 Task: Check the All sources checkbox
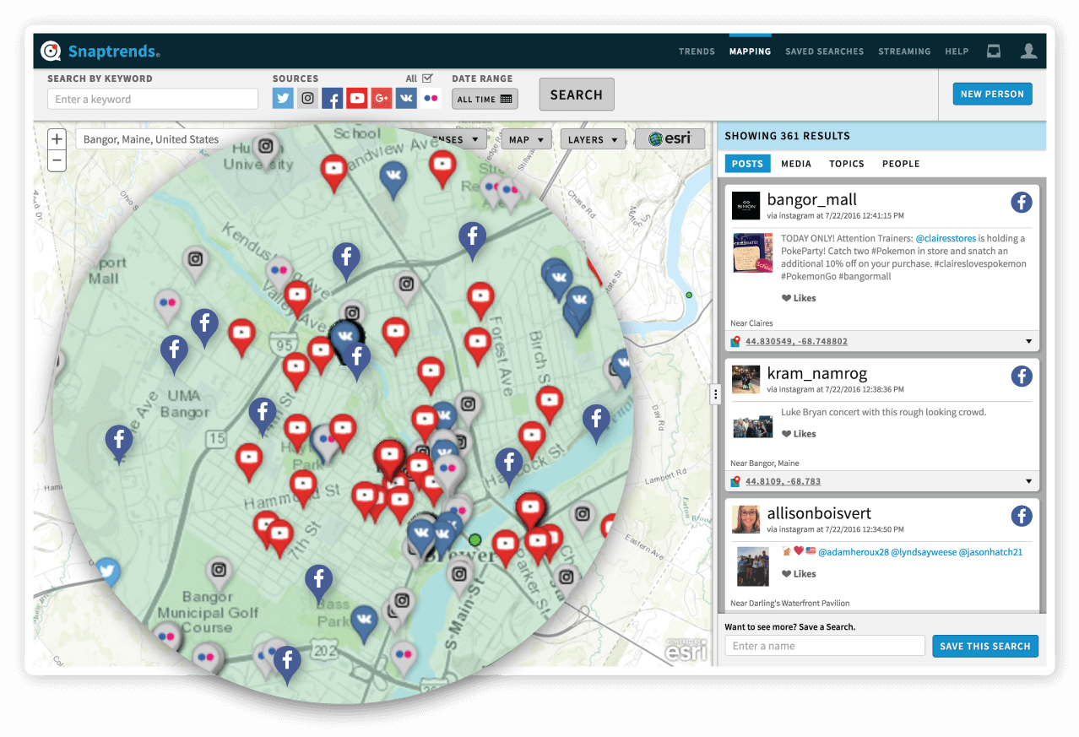pos(428,78)
